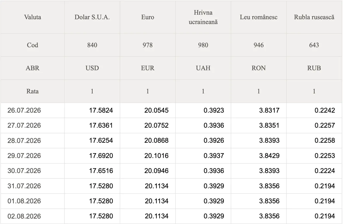Click the RUB rate 0.2224

tap(325, 171)
